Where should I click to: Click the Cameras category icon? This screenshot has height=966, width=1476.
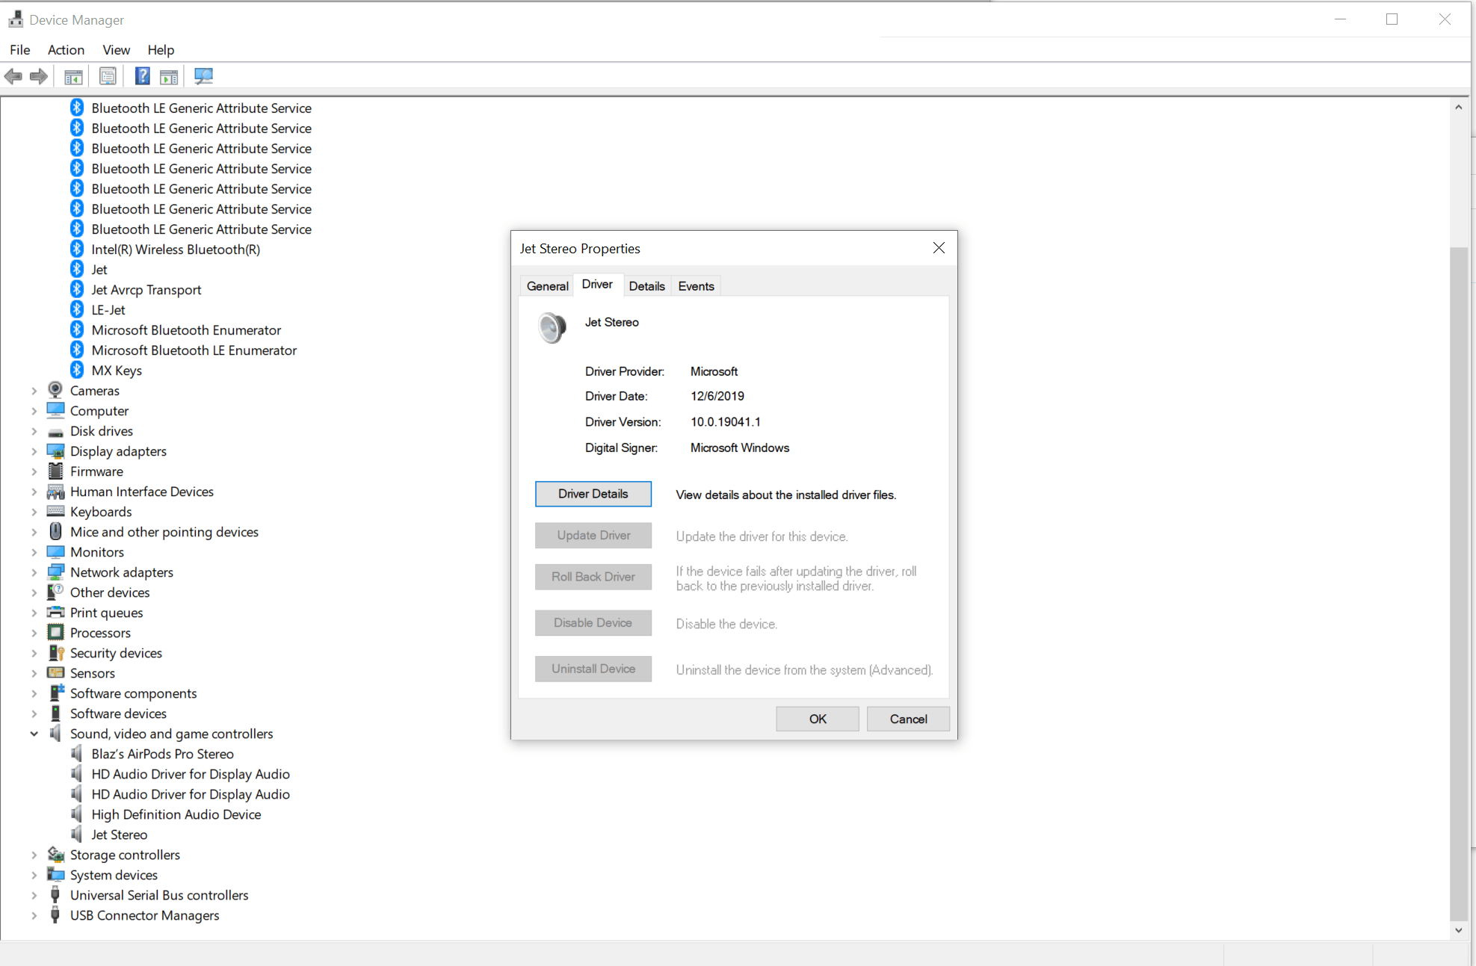click(x=55, y=390)
